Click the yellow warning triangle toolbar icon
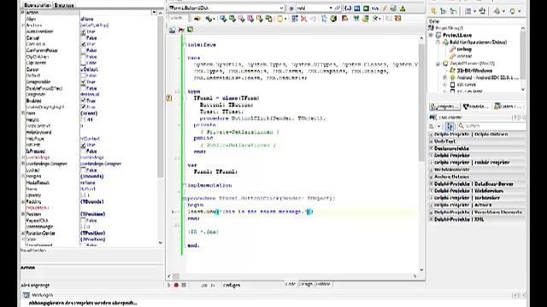This screenshot has height=307, width=547. tap(403, 8)
